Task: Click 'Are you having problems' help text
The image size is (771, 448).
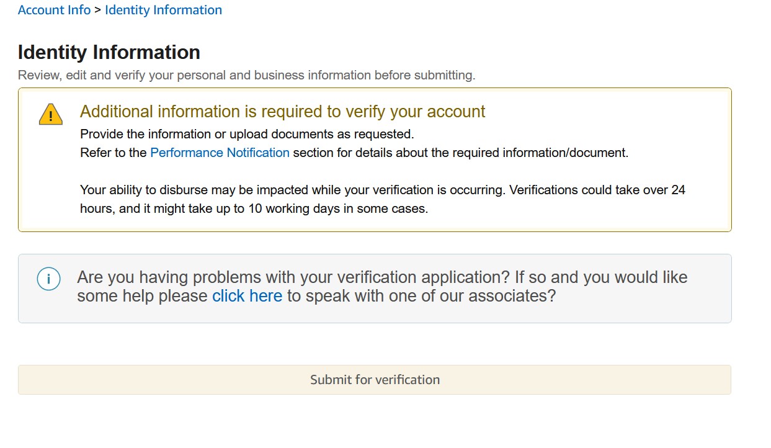Action: click(382, 287)
